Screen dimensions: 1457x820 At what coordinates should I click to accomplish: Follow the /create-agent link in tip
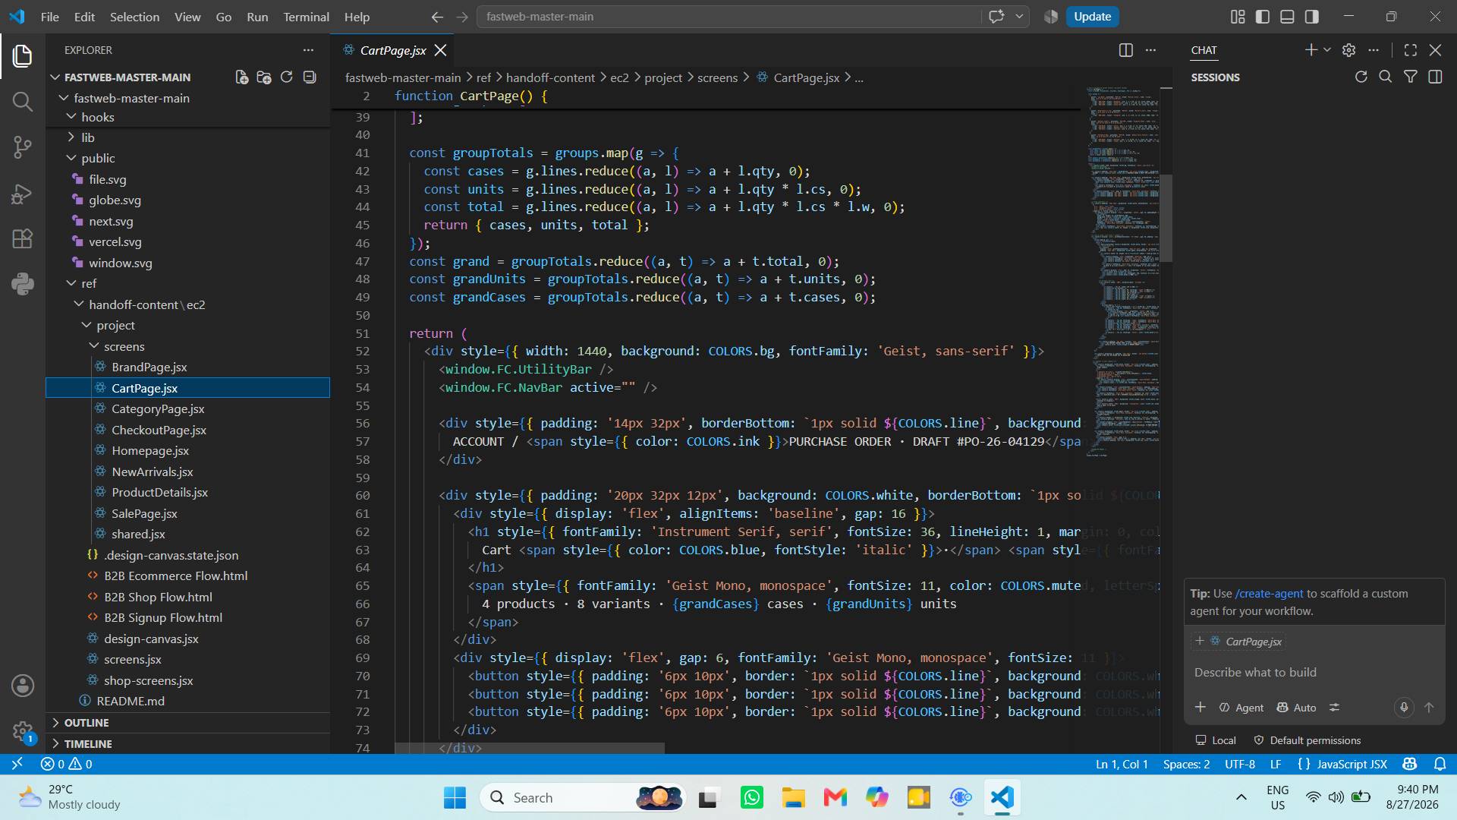(1269, 594)
